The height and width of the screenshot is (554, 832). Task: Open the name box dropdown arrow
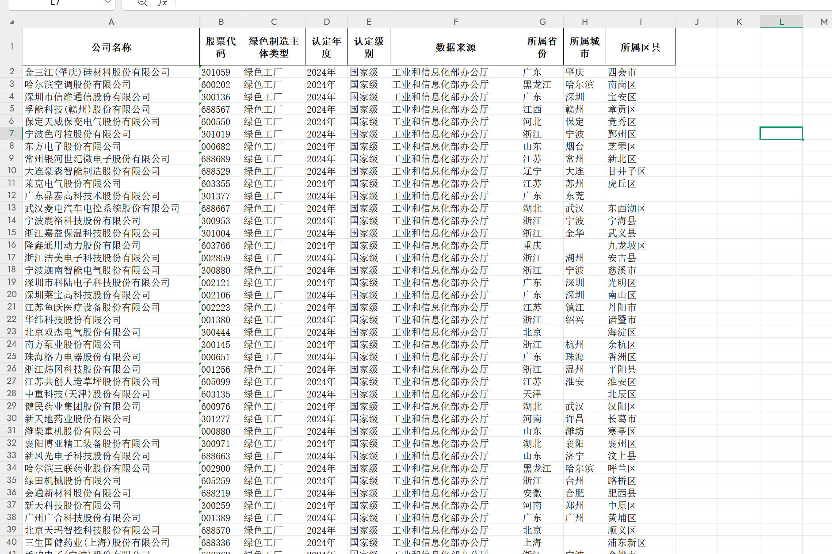click(x=107, y=2)
